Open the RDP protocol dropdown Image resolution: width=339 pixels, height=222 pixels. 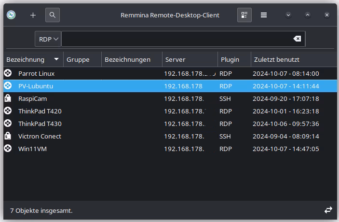[x=48, y=39]
